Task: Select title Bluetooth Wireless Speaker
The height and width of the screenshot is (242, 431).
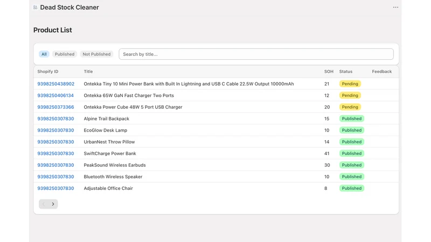Action: pyautogui.click(x=113, y=177)
